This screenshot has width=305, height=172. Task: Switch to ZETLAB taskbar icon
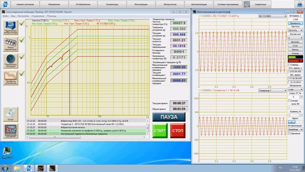29,168
